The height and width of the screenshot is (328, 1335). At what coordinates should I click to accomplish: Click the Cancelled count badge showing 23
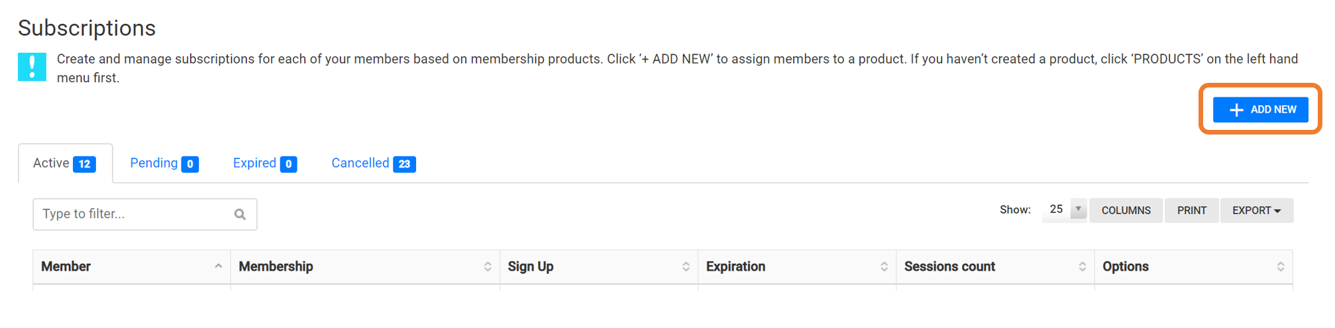tap(404, 164)
